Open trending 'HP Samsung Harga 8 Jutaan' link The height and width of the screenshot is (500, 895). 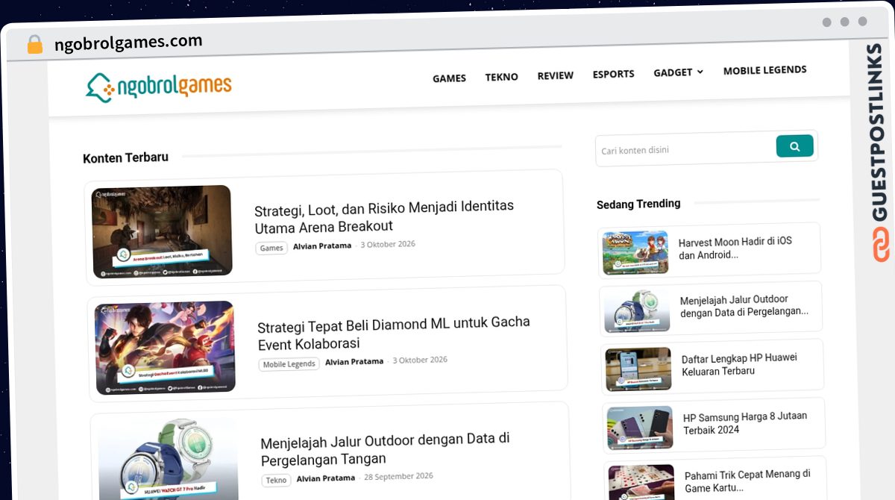point(745,422)
